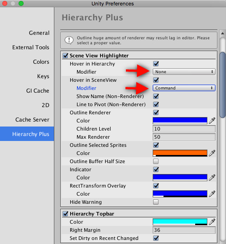The width and height of the screenshot is (226, 244).
Task: Select the GI Cache section
Action: 38,91
